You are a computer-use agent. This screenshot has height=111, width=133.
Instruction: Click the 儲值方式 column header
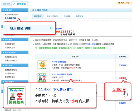tap(75, 56)
